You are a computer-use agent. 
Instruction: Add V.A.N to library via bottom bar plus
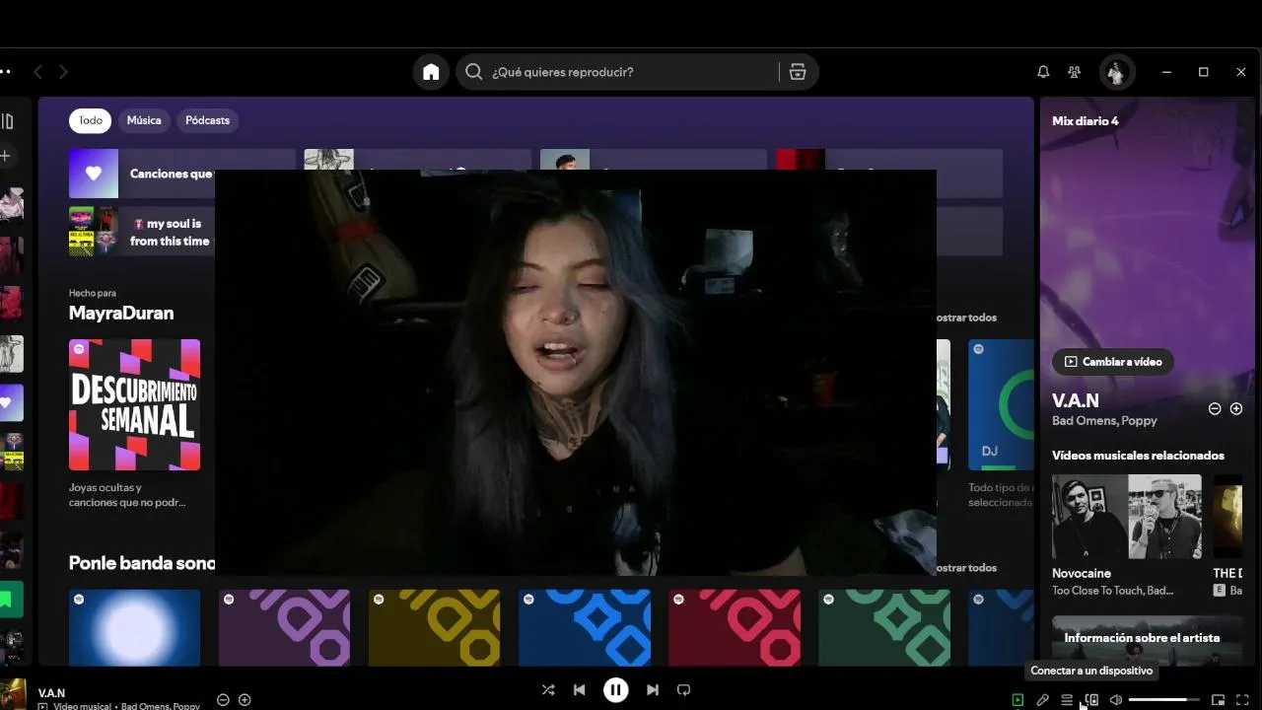[x=245, y=700]
